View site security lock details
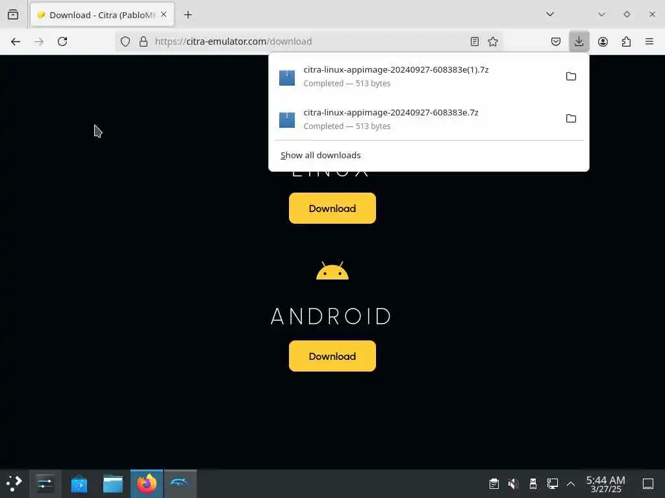The width and height of the screenshot is (665, 498). click(144, 41)
